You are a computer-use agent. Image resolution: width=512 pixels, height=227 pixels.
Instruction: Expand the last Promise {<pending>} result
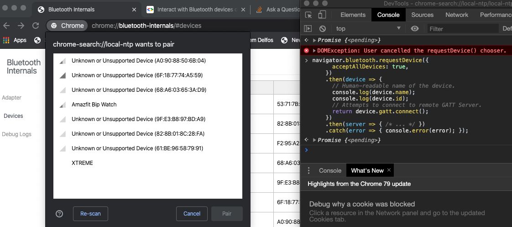pyautogui.click(x=314, y=140)
